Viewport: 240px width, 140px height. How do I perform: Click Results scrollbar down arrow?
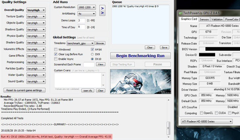coord(168,137)
